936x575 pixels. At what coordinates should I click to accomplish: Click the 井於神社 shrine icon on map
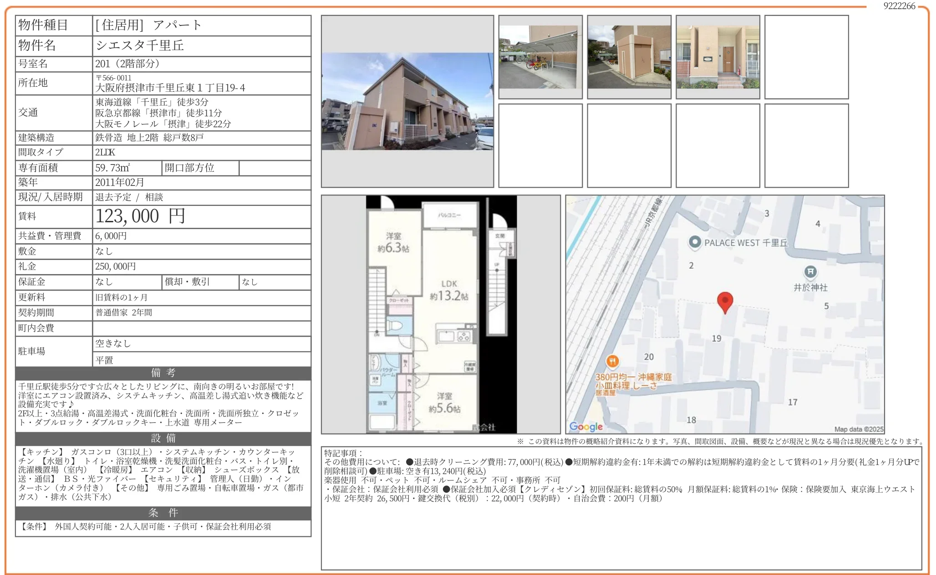click(810, 272)
